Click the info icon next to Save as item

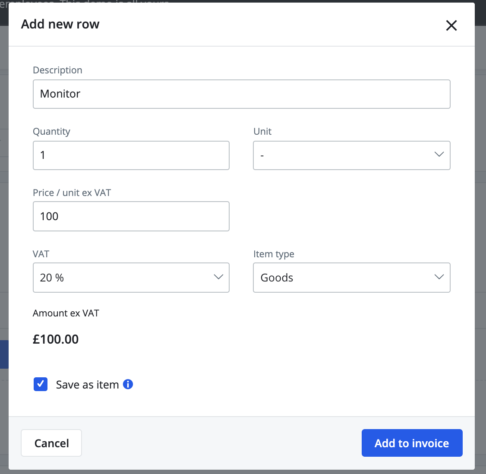(128, 384)
